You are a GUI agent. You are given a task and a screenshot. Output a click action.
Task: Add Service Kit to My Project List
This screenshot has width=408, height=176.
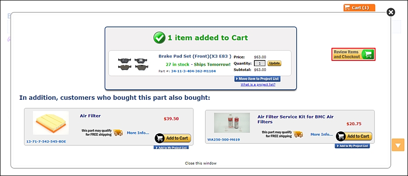point(352,146)
